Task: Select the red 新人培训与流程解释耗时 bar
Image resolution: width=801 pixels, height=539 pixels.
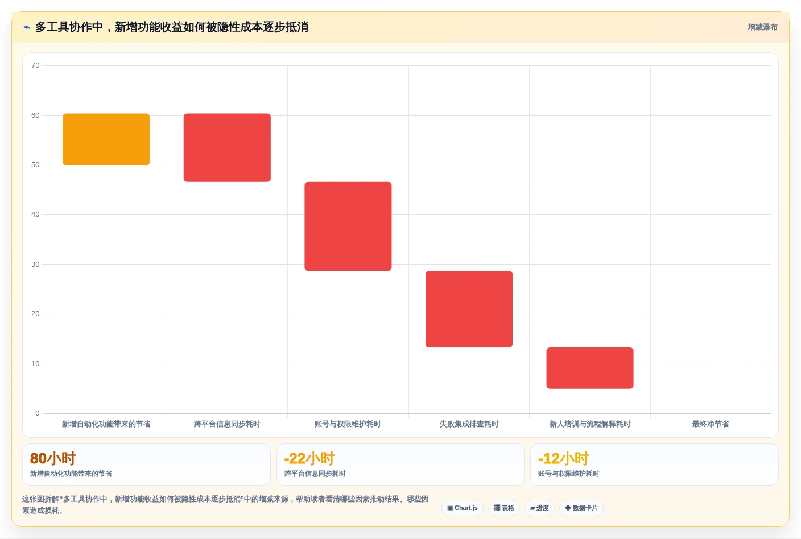Action: (x=590, y=368)
